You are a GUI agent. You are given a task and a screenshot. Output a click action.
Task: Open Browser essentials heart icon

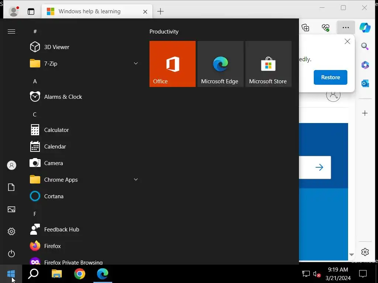tap(326, 28)
